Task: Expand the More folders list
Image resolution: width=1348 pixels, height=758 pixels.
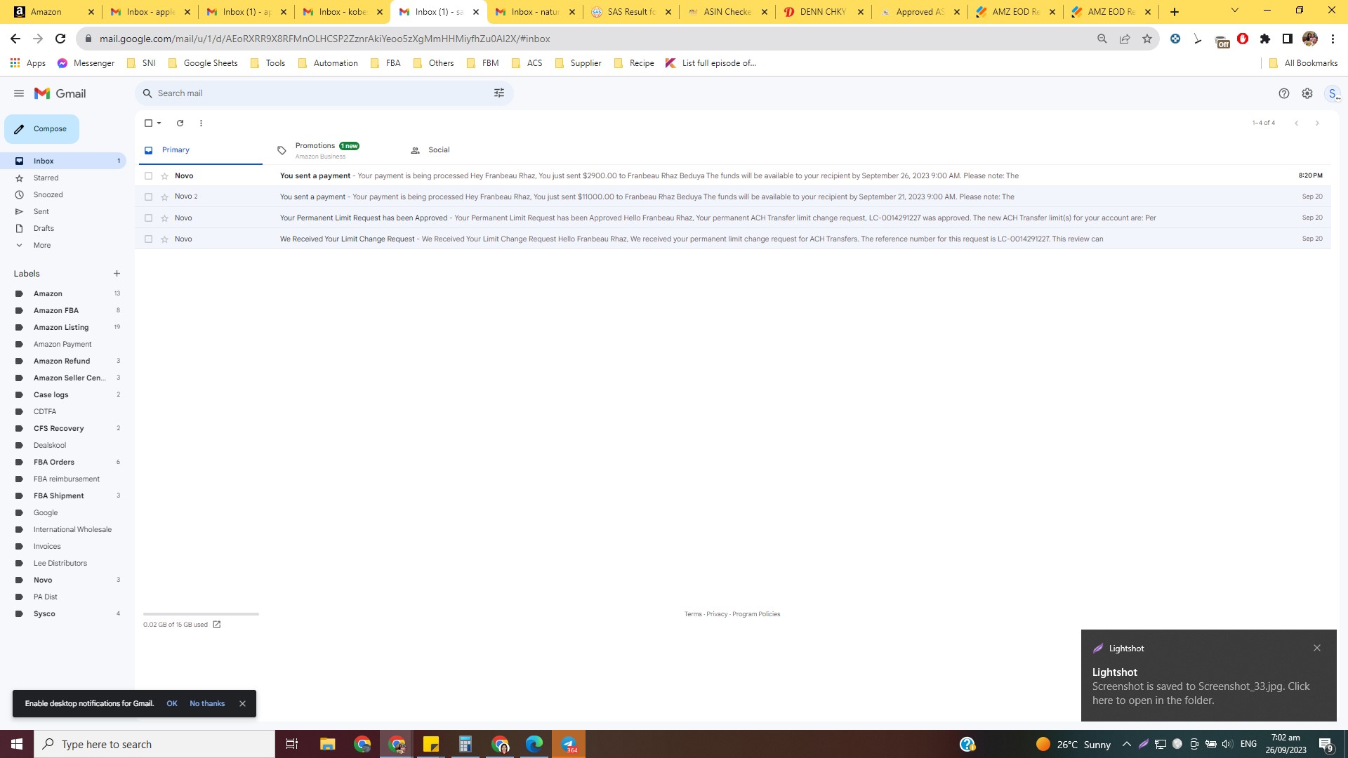Action: click(63, 245)
